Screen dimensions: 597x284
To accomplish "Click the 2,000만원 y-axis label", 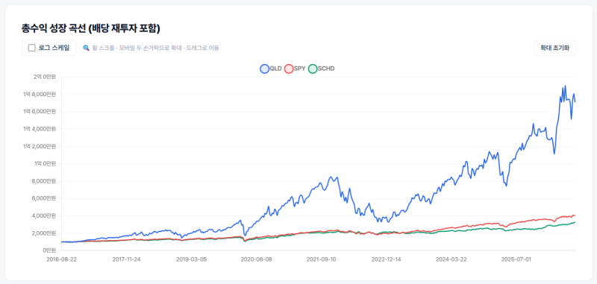I will [45, 233].
